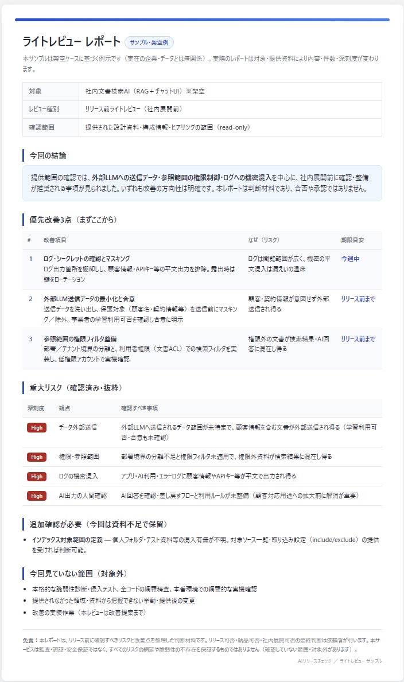Click the blue conclusion summary box
This screenshot has height=682, width=404.
coord(202,183)
